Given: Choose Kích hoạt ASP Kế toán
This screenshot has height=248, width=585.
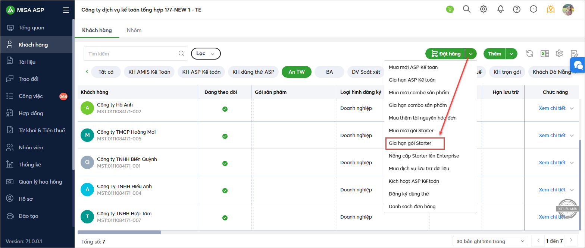Looking at the screenshot, I should pos(431,181).
